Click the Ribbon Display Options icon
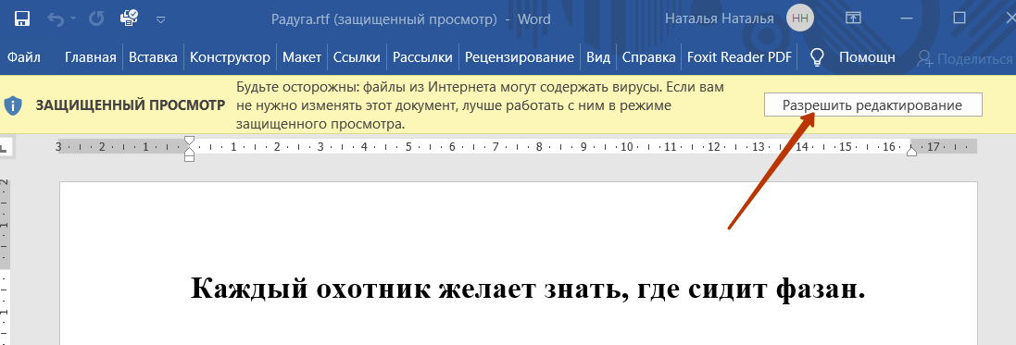 tap(853, 18)
